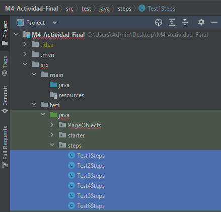Select the Test4Steps class
This screenshot has width=221, height=212.
[x=115, y=186]
